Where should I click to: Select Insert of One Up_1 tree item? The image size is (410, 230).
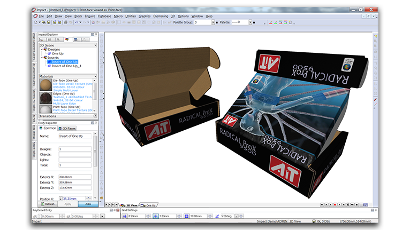pos(66,66)
